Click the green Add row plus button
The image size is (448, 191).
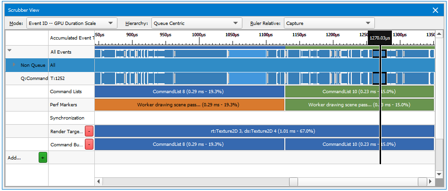tap(42, 158)
